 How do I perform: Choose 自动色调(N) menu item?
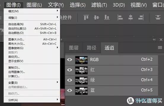tap(32, 24)
